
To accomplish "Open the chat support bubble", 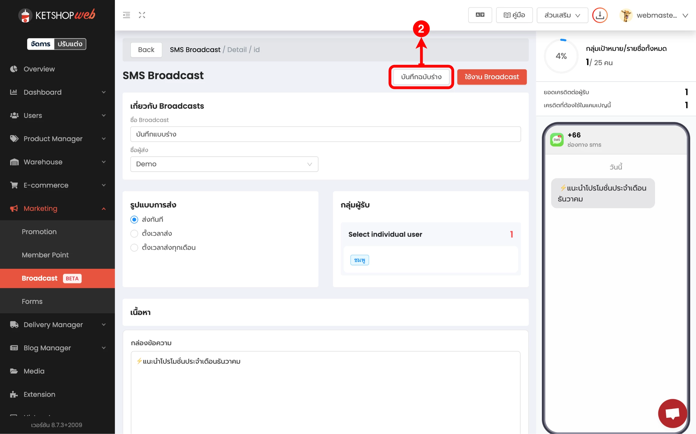I will click(672, 413).
